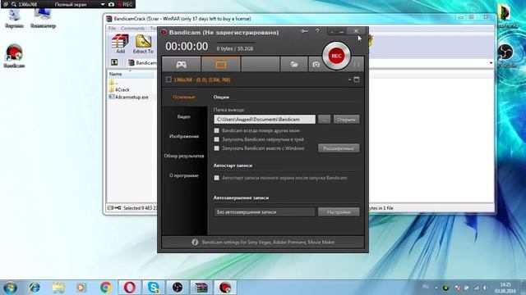Click the info icon in Bandicam bottom bar
This screenshot has height=295, width=526.
pos(195,243)
